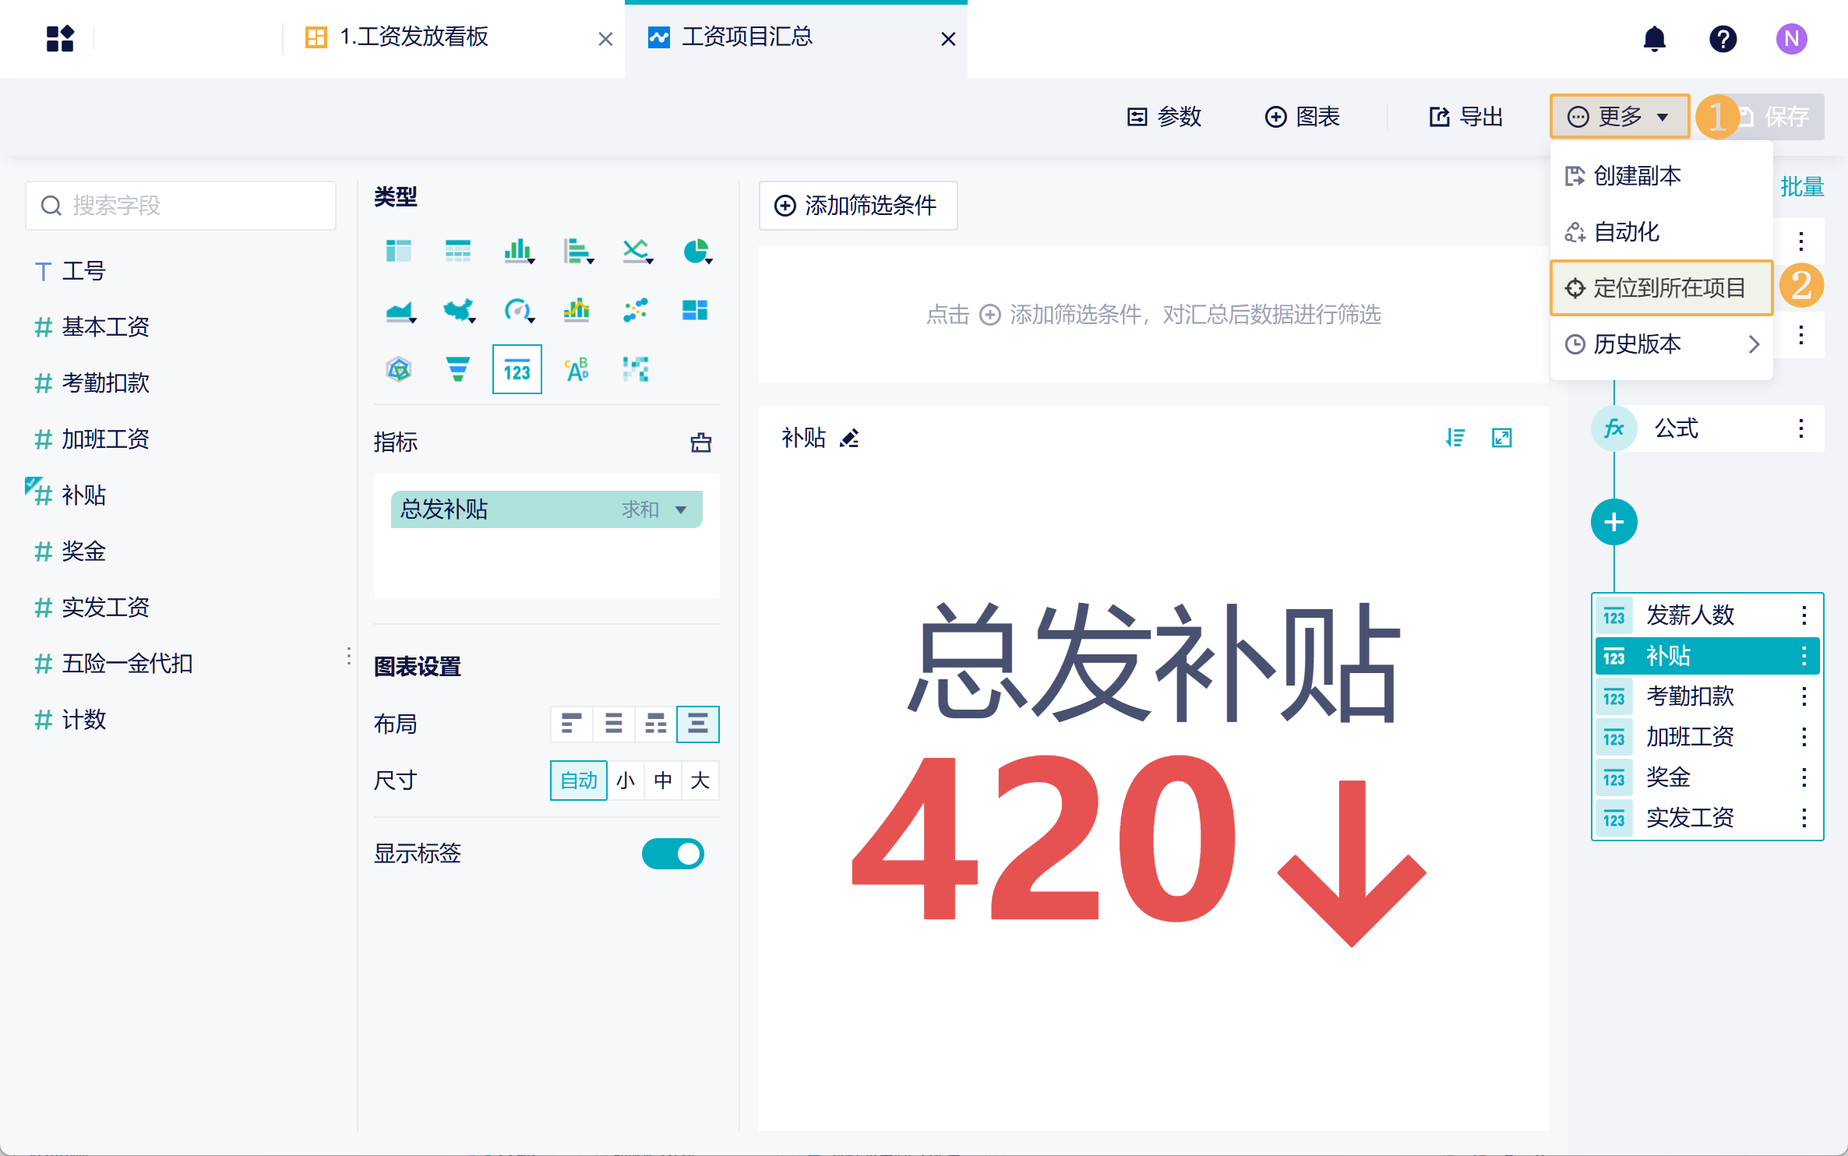Screen dimensions: 1848x1156
Task: Select the map chart type icon
Action: tap(458, 311)
